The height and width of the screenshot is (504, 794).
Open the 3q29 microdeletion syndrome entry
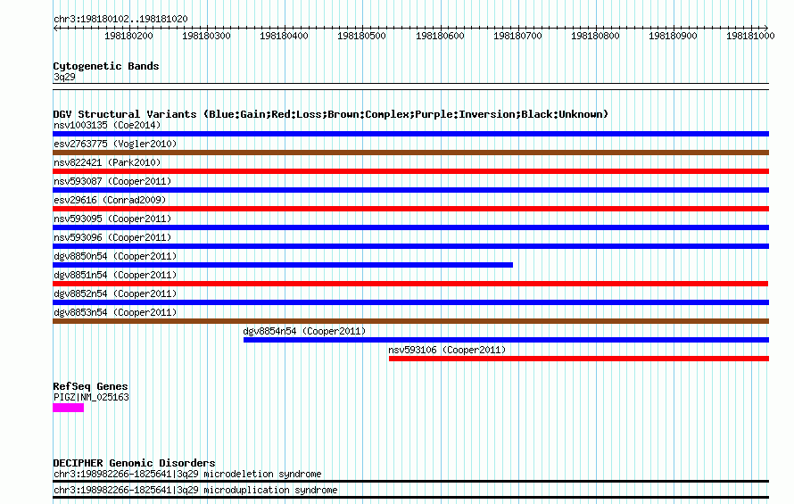pos(187,474)
